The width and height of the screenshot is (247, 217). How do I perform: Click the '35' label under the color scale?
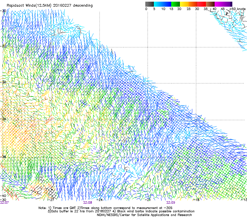point(206,9)
